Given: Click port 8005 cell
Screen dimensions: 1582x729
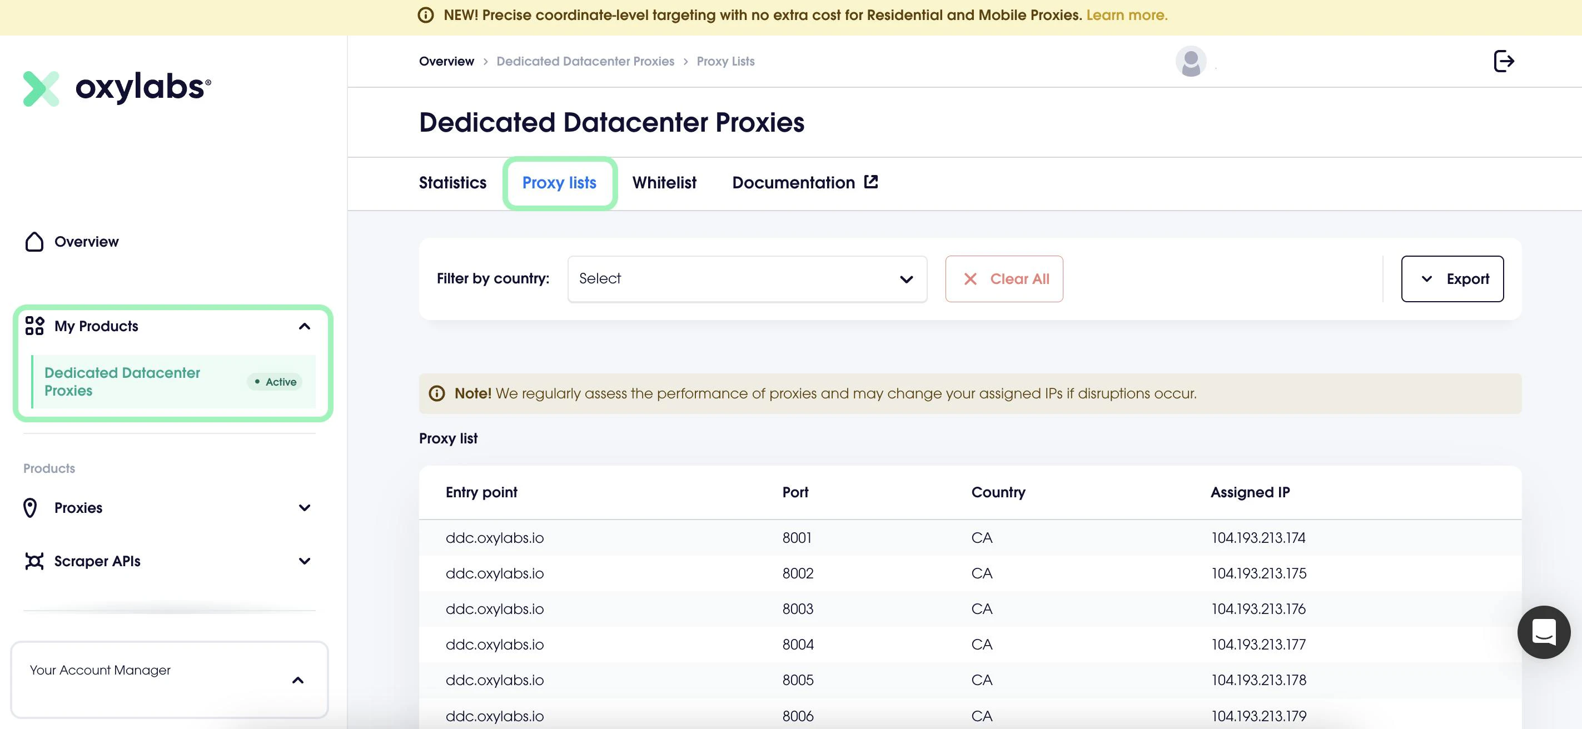Looking at the screenshot, I should (798, 680).
